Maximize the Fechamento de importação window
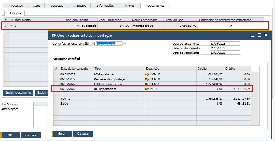Viewport: 275px width, 141px height. (259, 35)
